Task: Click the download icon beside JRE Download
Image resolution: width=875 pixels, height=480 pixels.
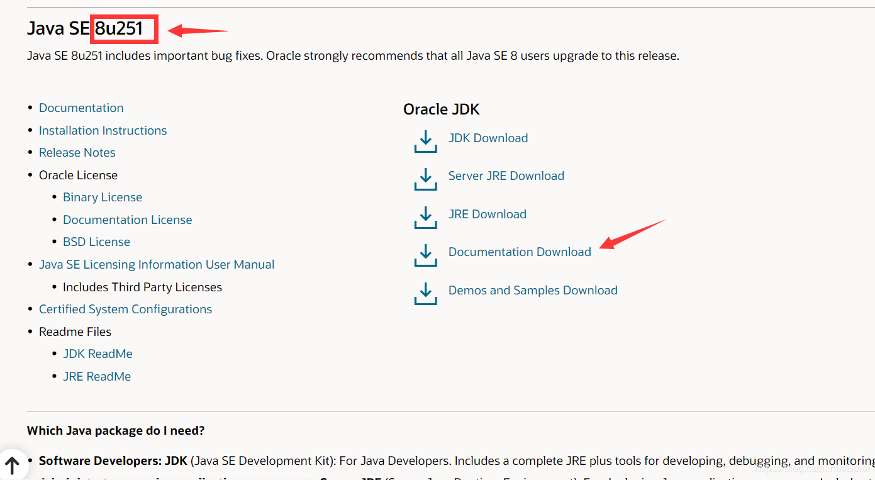Action: click(425, 217)
